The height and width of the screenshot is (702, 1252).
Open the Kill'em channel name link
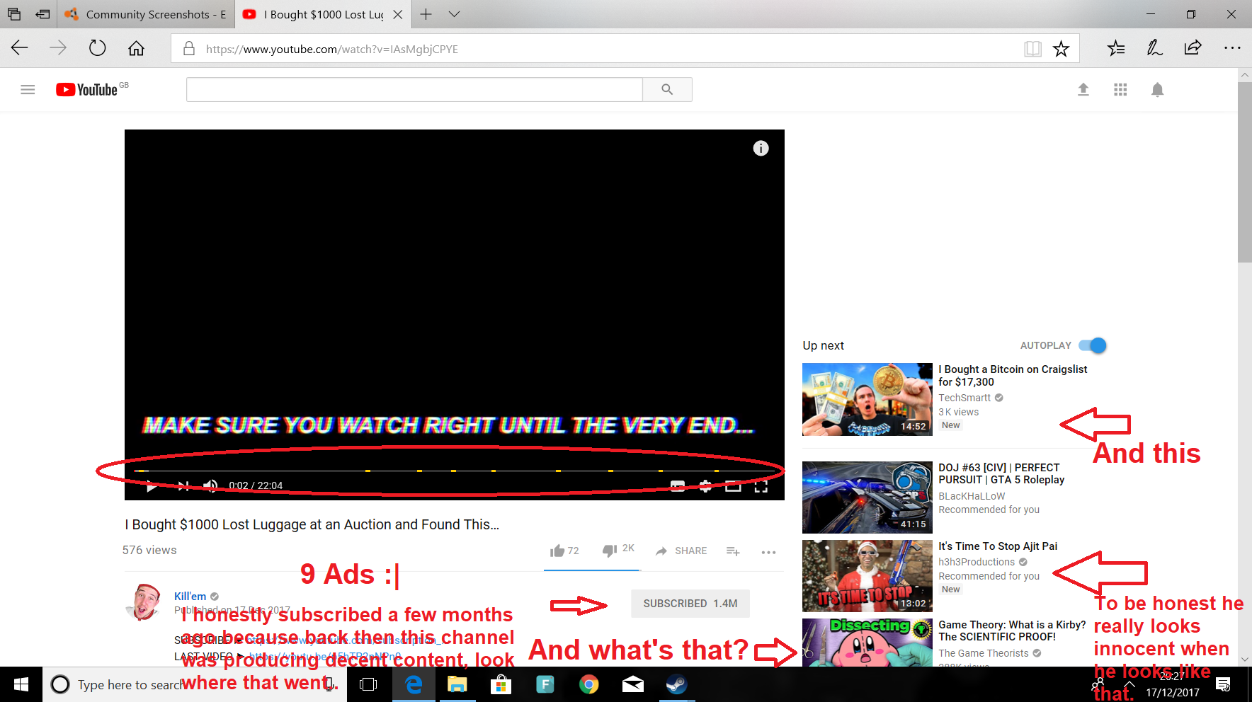click(190, 596)
